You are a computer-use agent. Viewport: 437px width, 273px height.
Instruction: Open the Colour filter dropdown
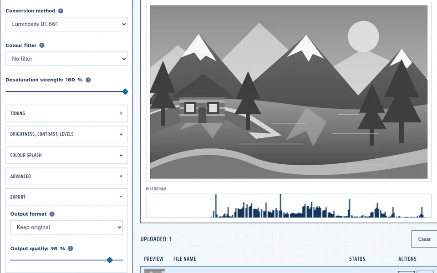[66, 59]
